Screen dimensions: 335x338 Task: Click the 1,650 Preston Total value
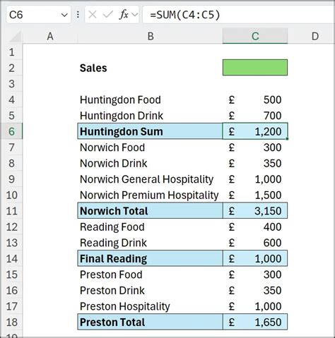tap(255, 322)
